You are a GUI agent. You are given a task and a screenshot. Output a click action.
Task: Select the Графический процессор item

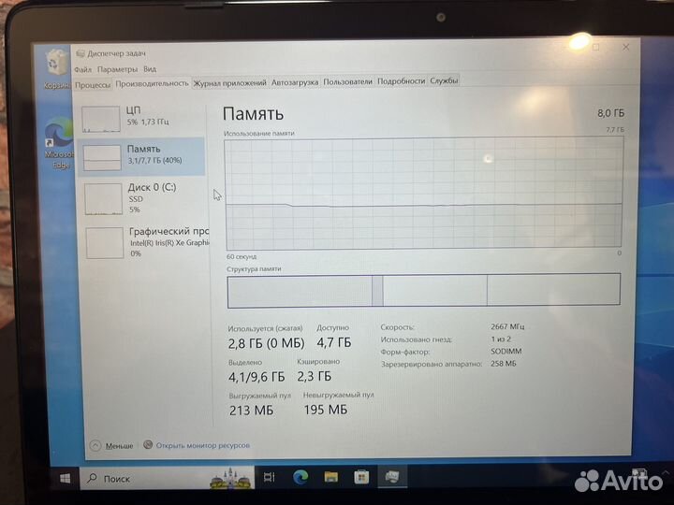(x=144, y=242)
